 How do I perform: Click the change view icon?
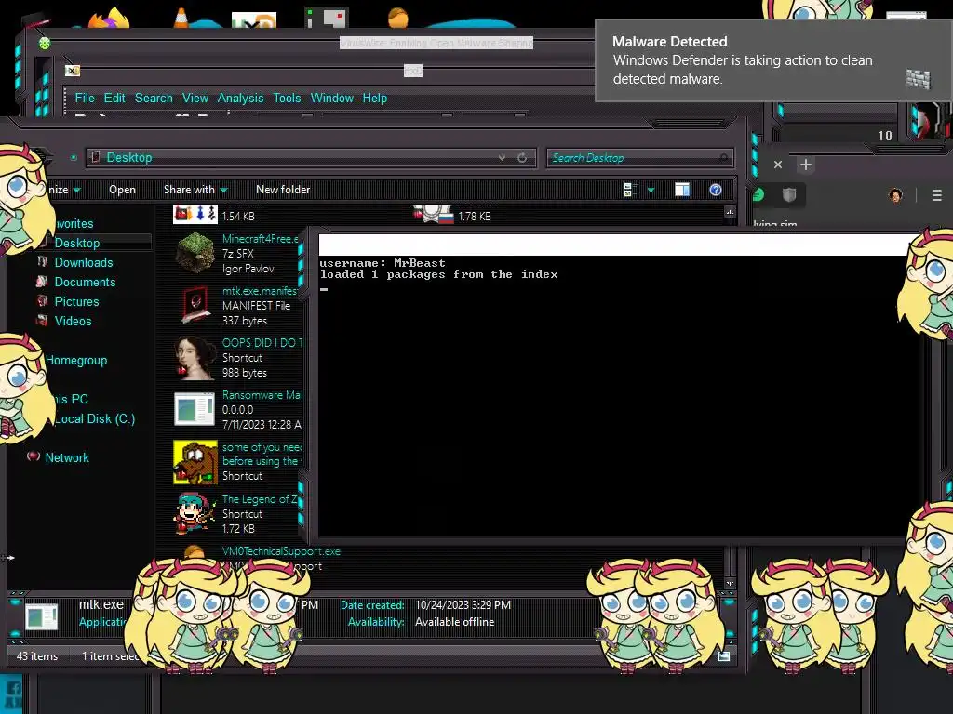click(630, 190)
